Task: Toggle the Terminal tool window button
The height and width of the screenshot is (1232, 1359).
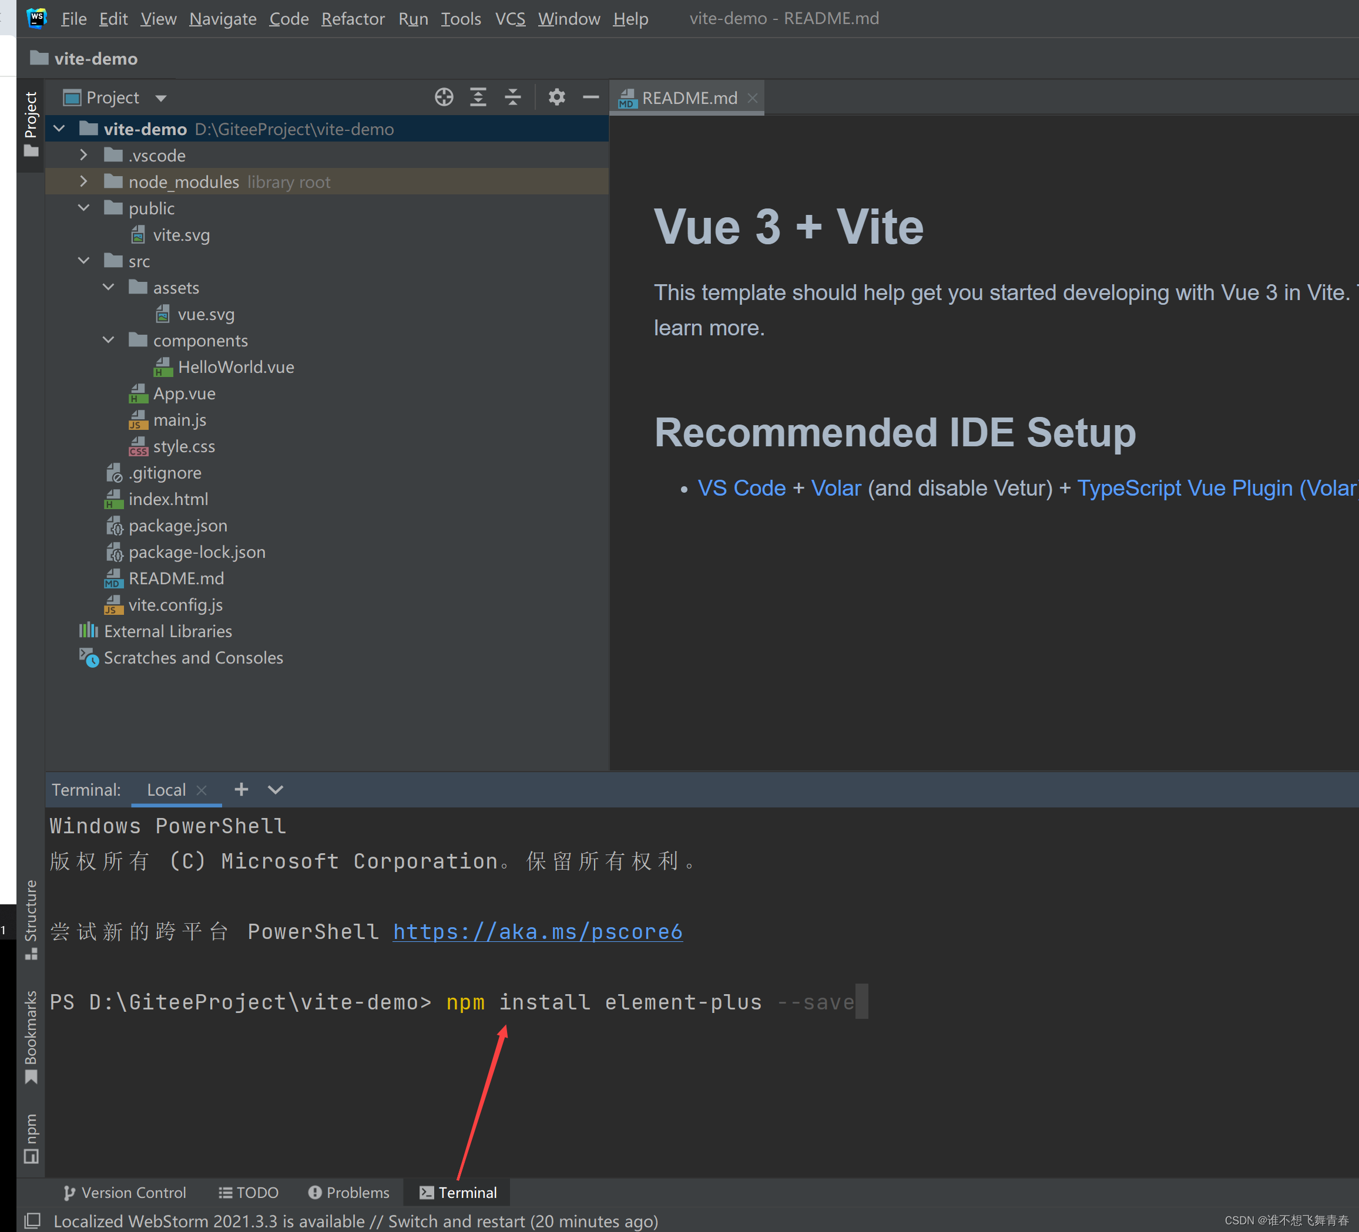Action: click(x=458, y=1192)
